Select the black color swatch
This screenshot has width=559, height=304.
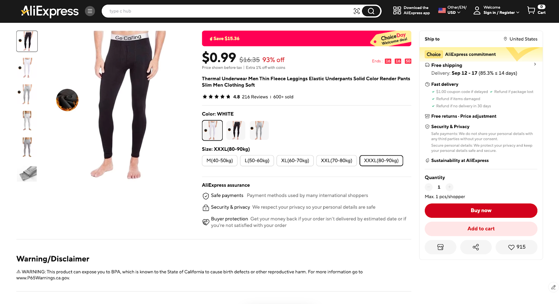(235, 130)
